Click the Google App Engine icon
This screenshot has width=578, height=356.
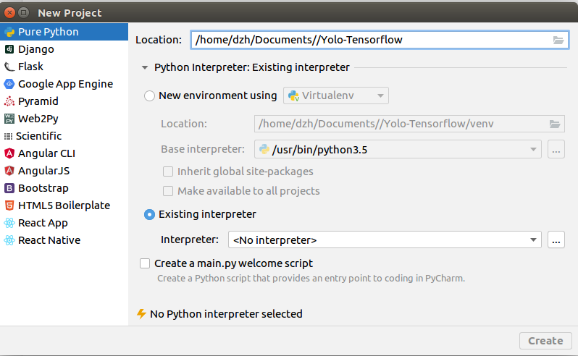(9, 84)
